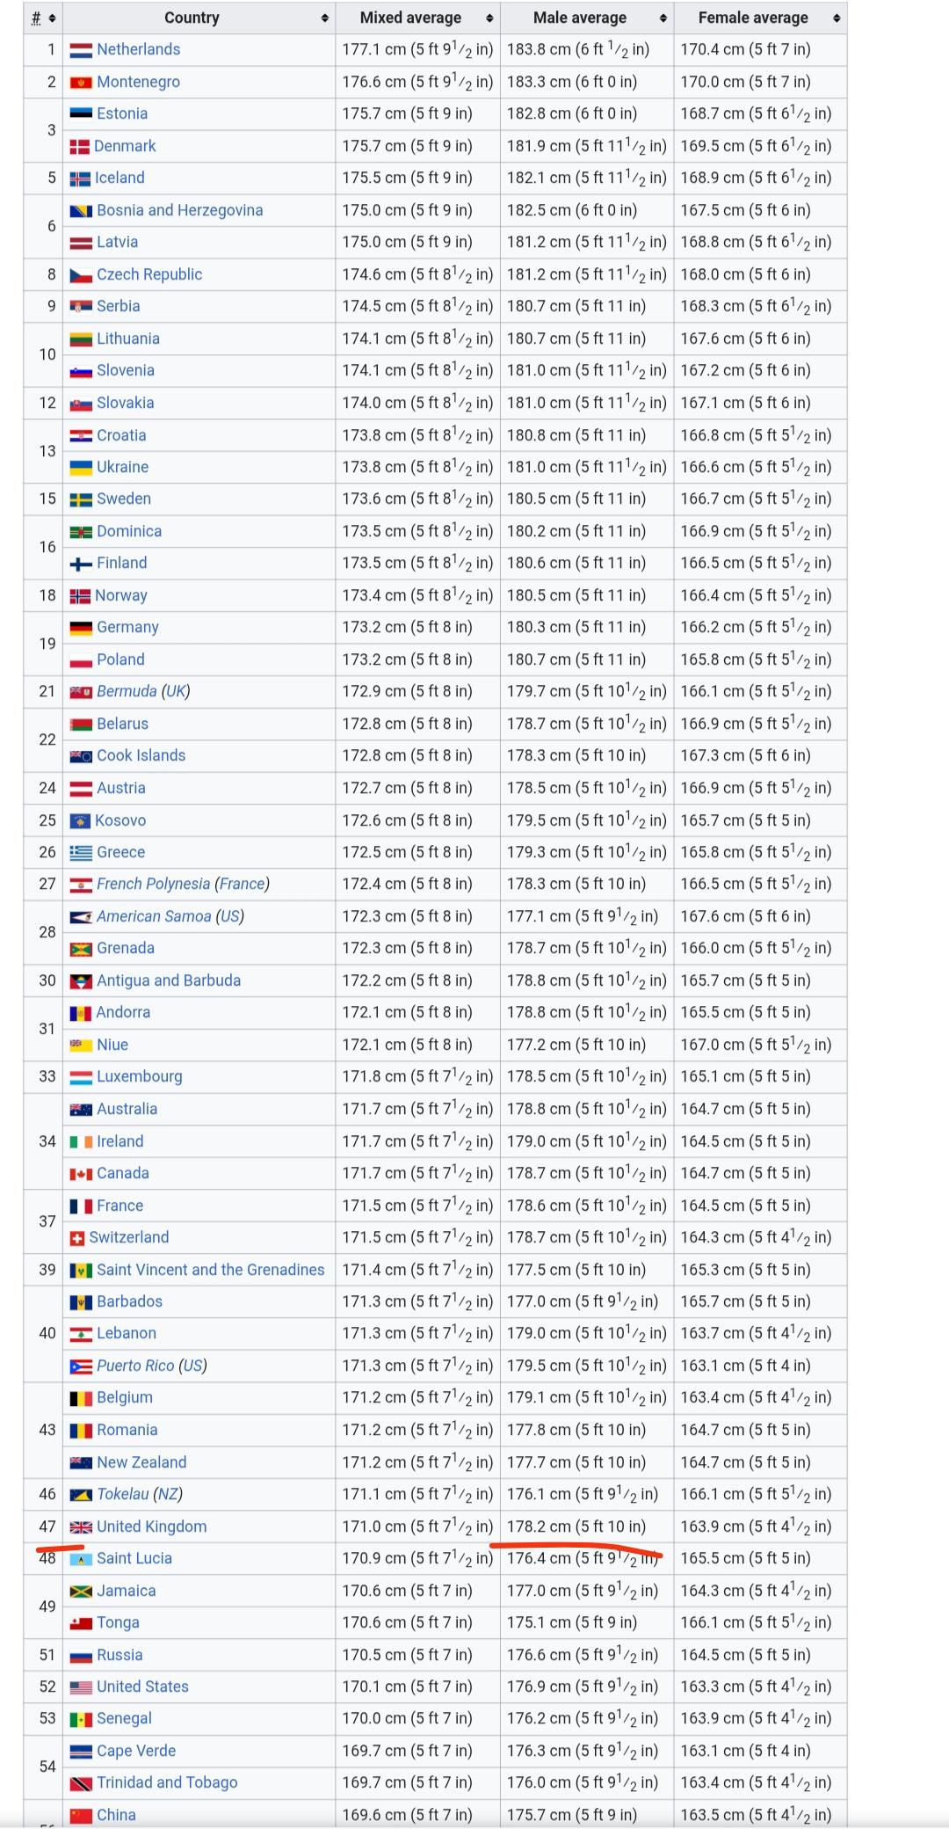Click the China flag icon
The height and width of the screenshot is (1829, 949).
tap(81, 1816)
